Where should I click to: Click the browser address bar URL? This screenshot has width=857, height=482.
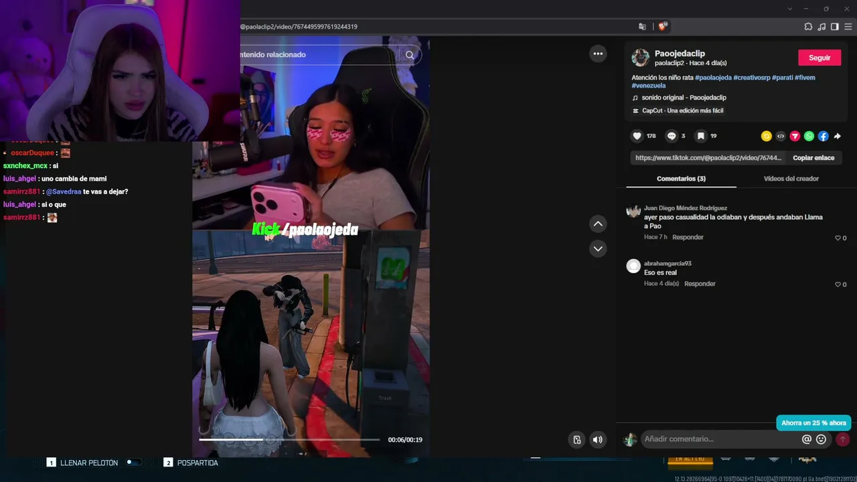[299, 27]
